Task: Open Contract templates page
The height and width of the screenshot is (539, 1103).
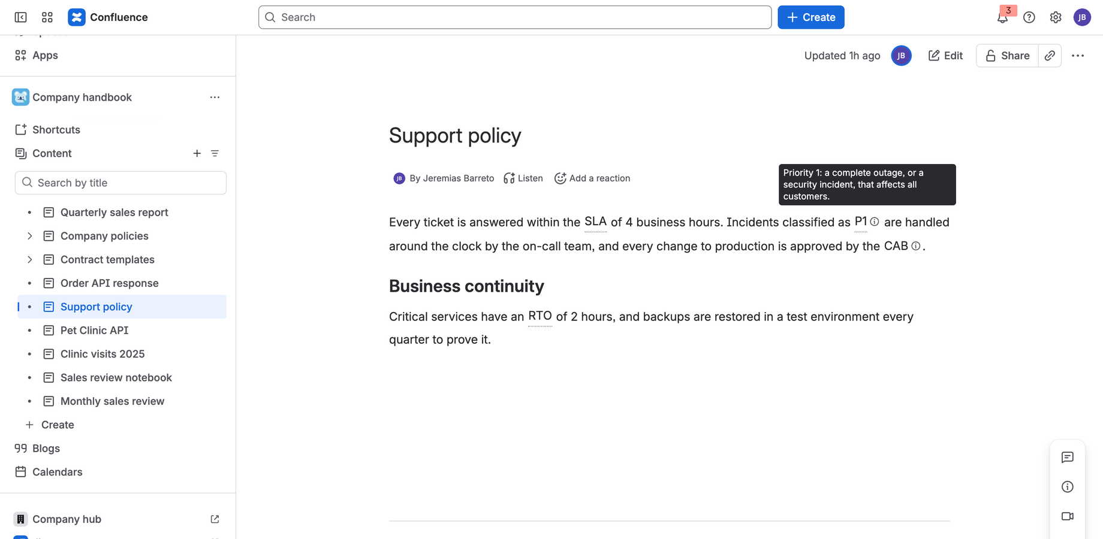Action: point(107,259)
